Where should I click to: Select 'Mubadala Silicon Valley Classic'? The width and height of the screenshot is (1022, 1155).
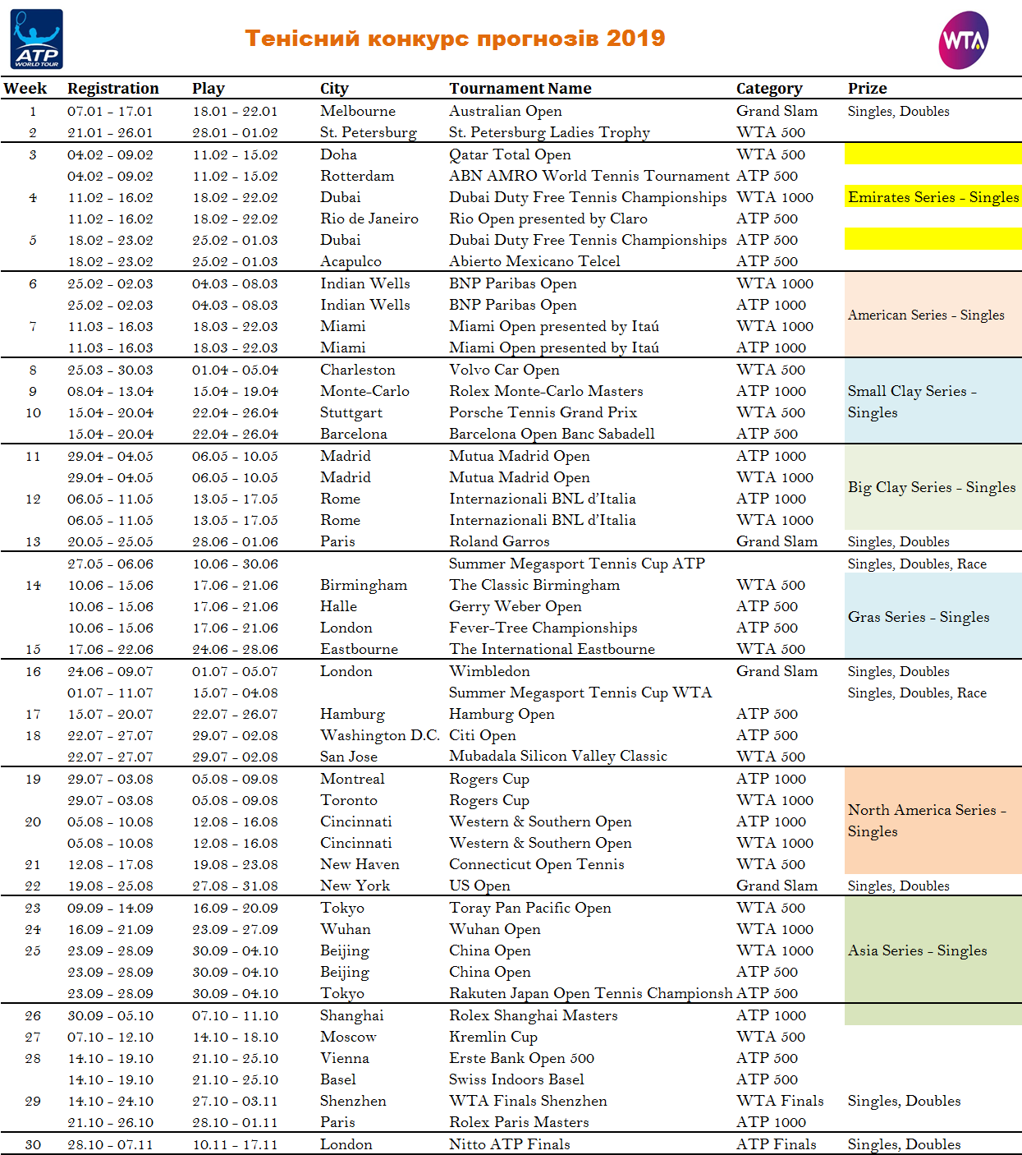558,757
